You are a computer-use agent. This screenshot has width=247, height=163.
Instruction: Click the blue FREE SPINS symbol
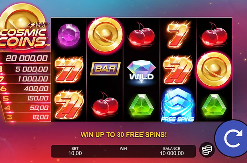click(177, 105)
